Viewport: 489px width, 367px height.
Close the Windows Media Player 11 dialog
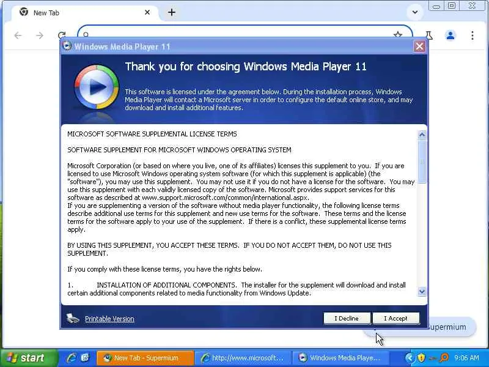tap(419, 46)
